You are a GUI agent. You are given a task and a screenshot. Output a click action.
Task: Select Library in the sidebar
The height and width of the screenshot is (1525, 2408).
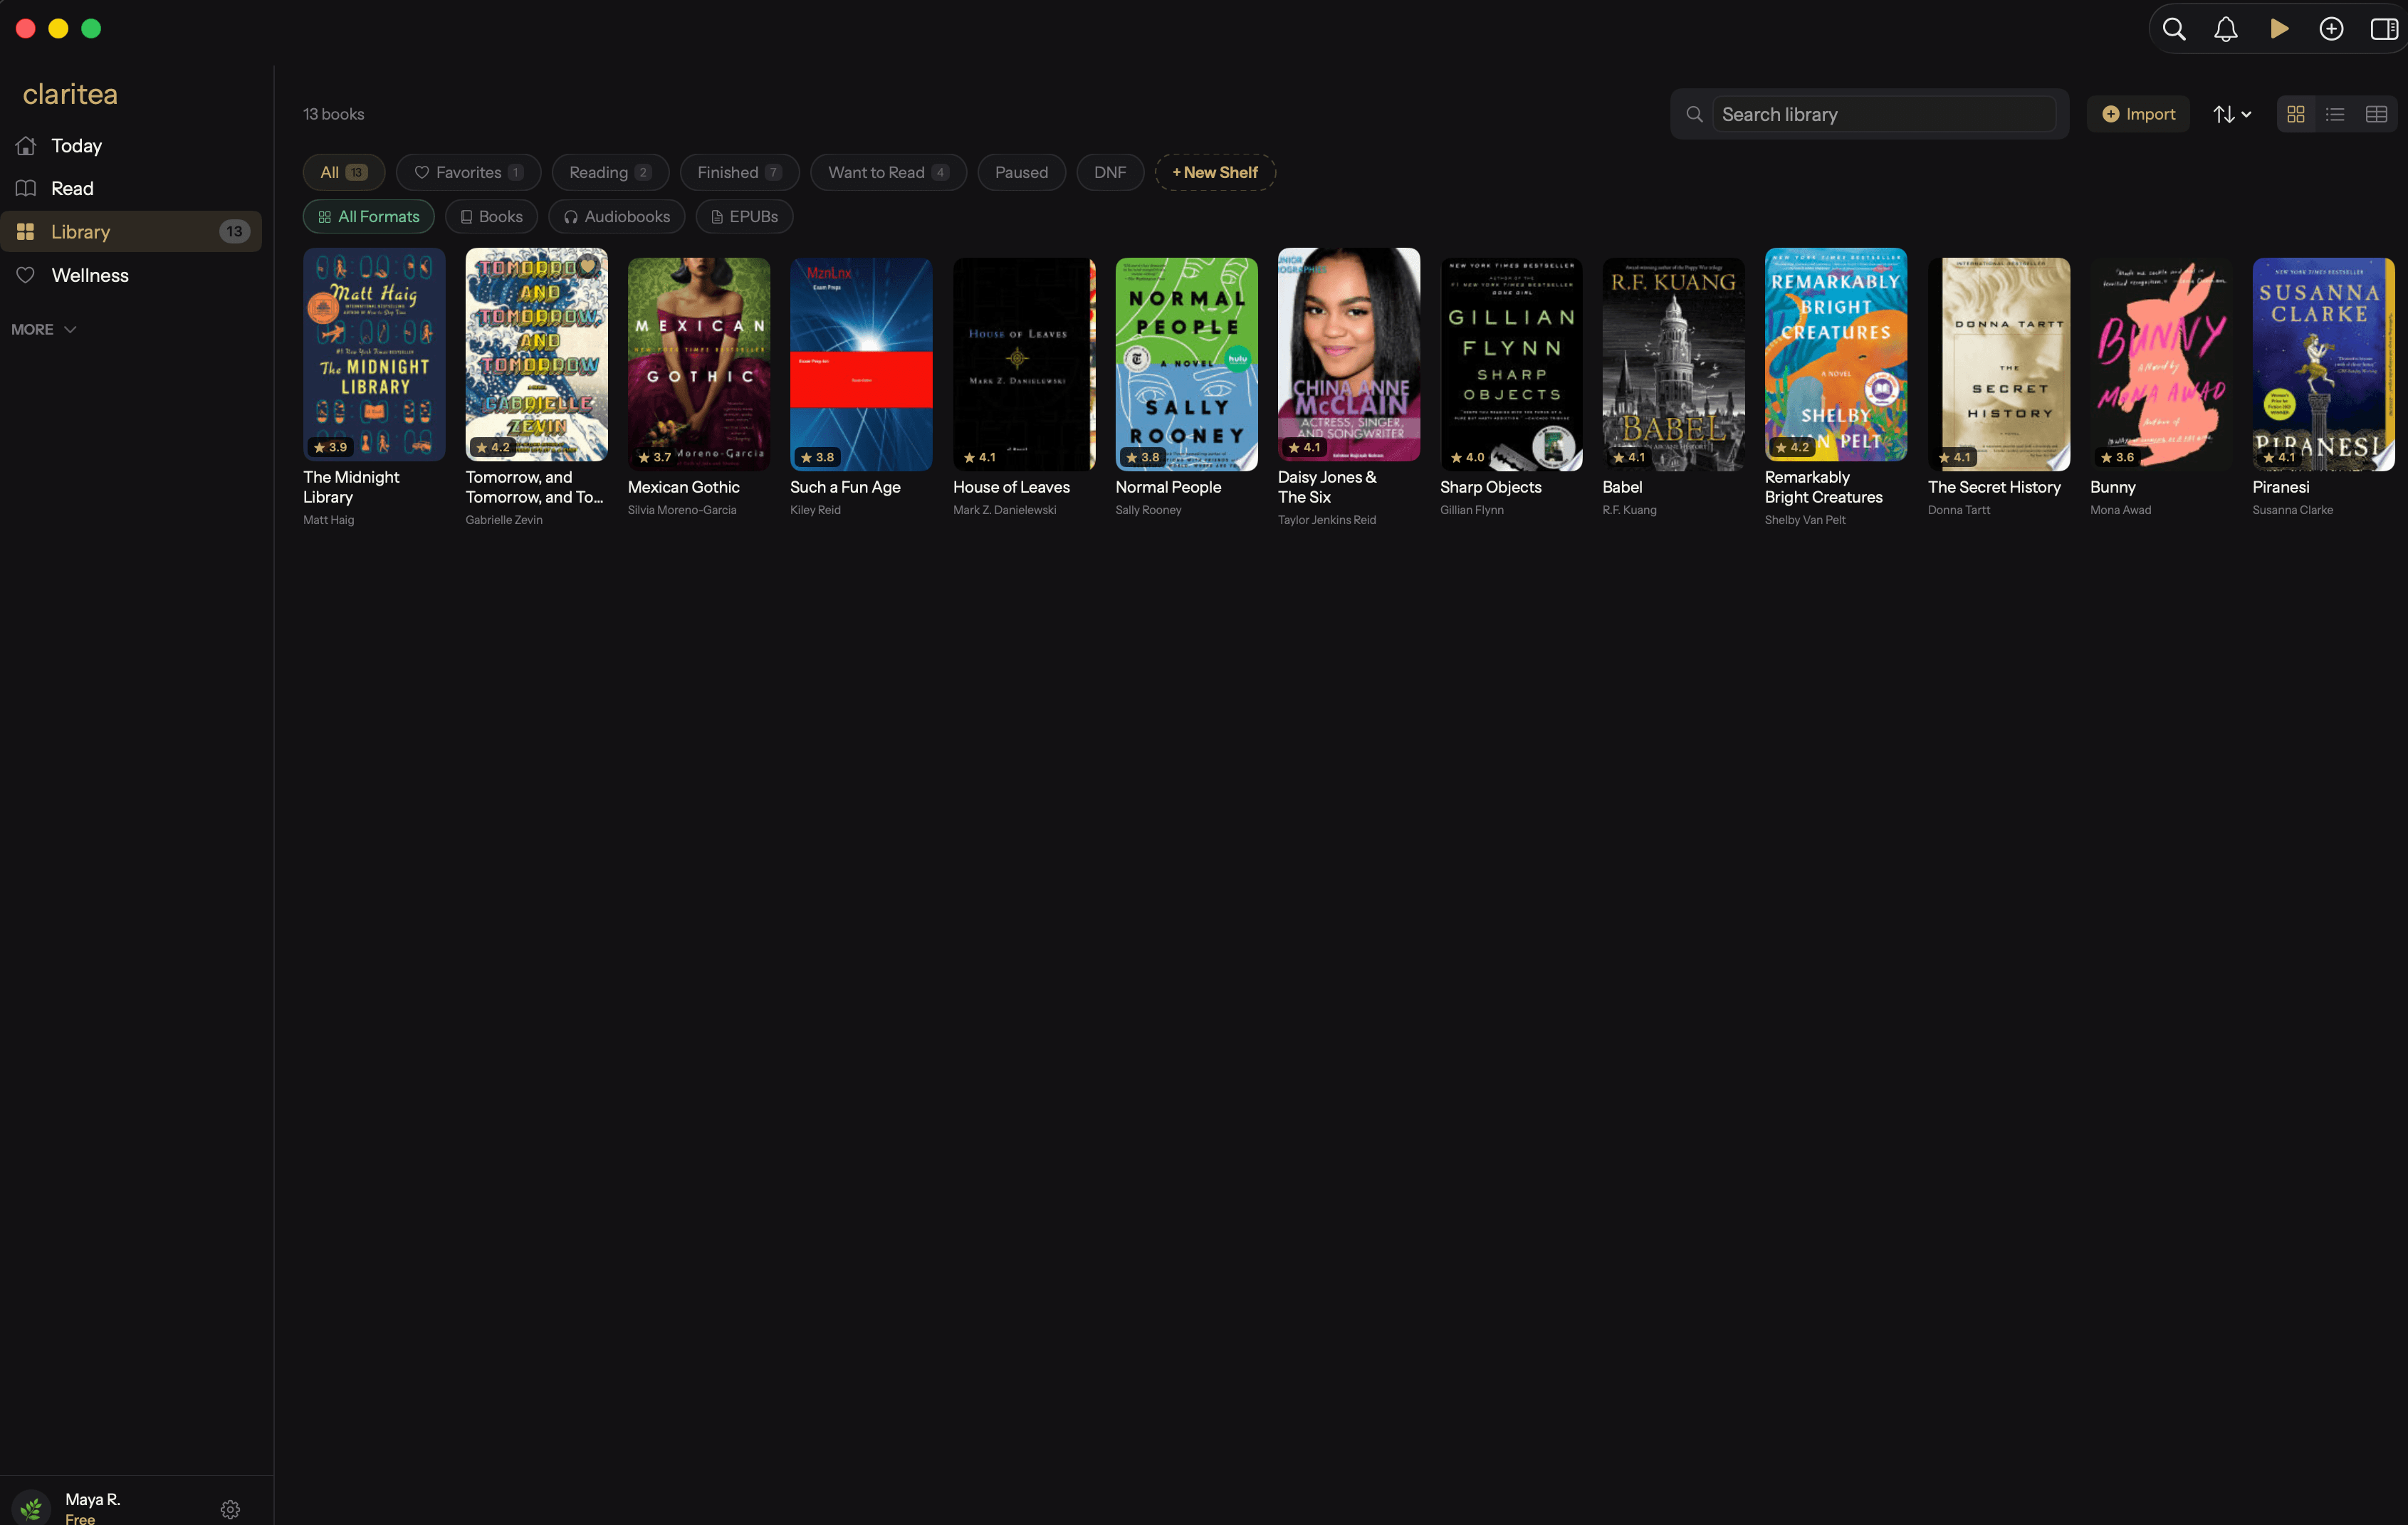click(131, 232)
